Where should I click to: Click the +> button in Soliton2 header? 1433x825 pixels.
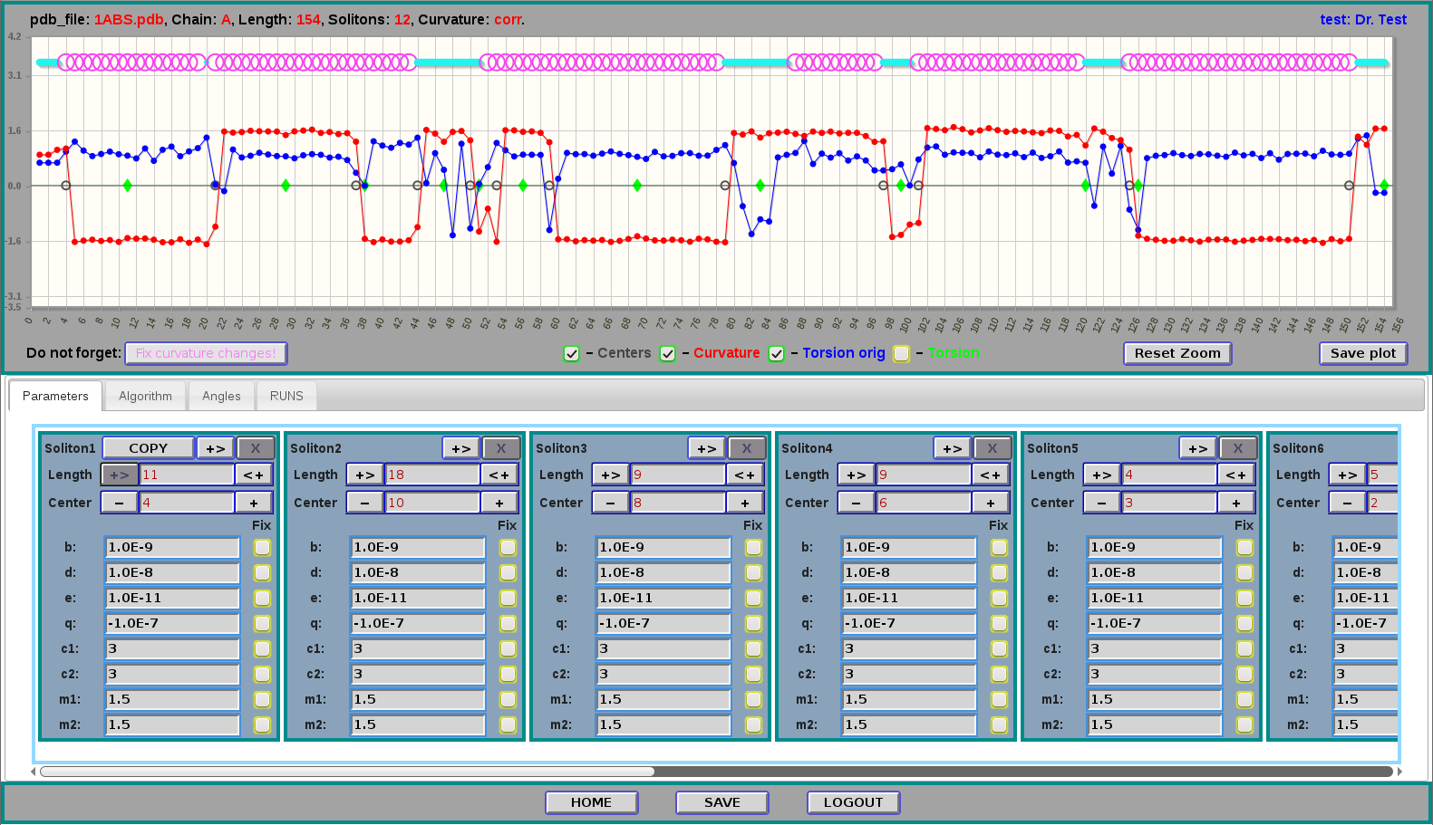[460, 448]
